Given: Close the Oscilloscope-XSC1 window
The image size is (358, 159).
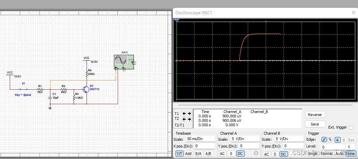Looking at the screenshot, I should (x=353, y=13).
